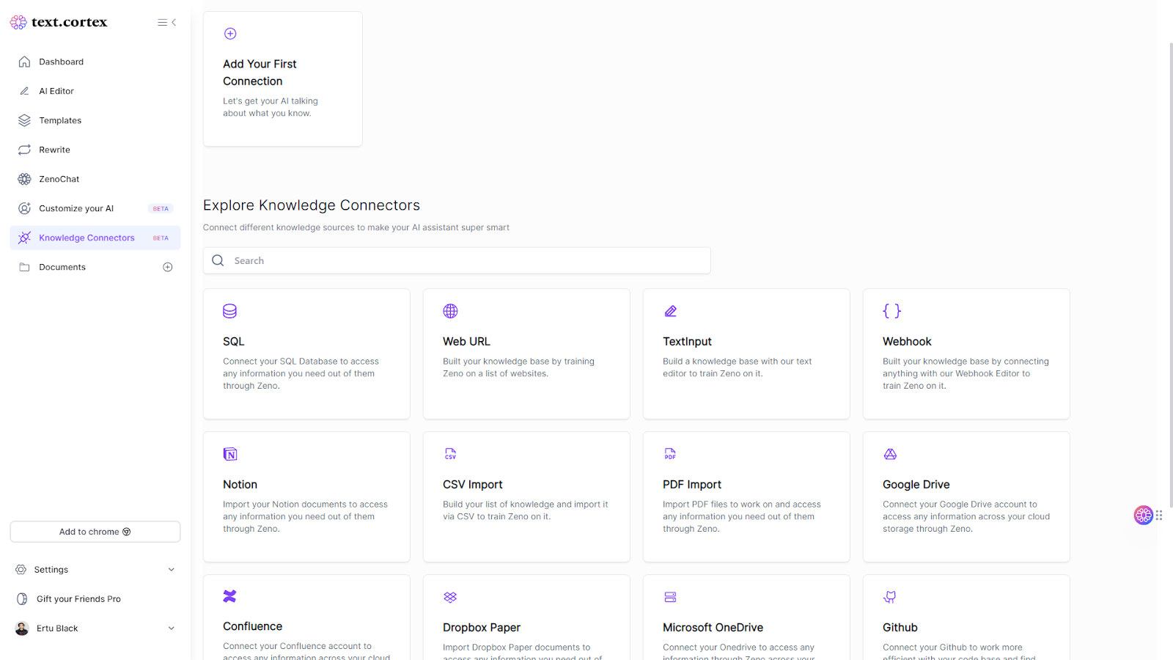Image resolution: width=1173 pixels, height=660 pixels.
Task: Click the Add to chrome button
Action: (x=95, y=532)
